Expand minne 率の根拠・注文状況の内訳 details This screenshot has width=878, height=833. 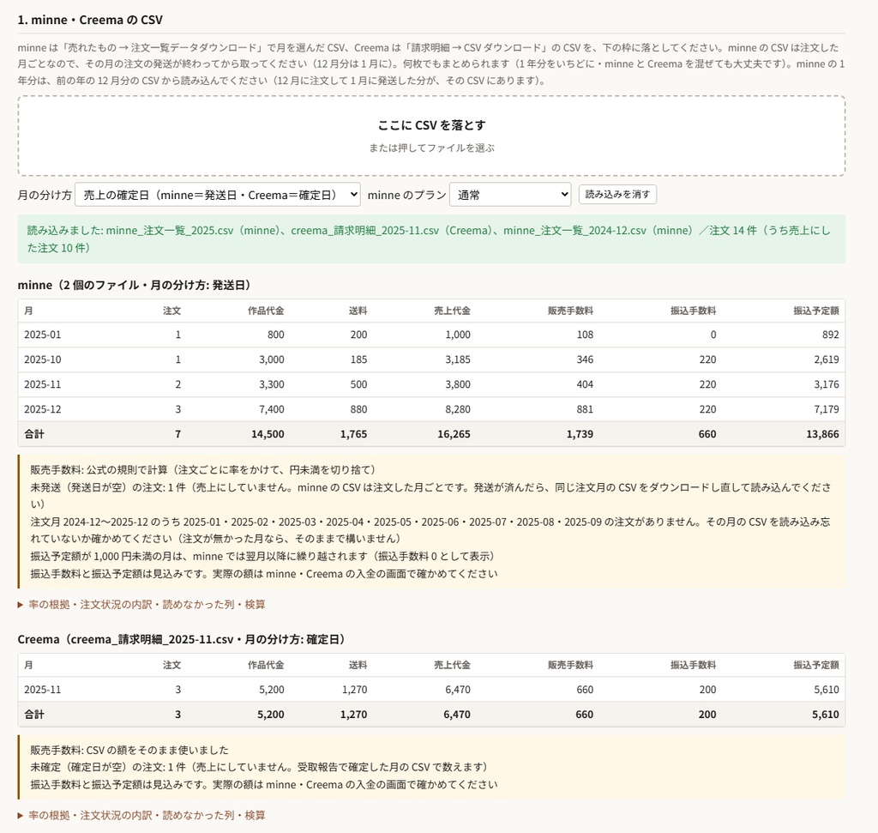141,605
